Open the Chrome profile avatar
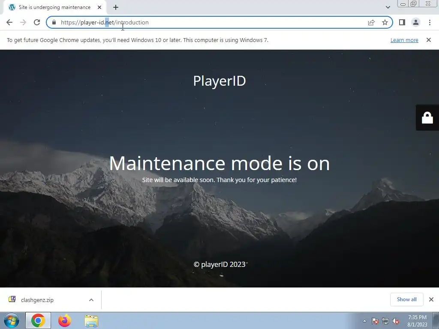439x329 pixels. [x=416, y=22]
